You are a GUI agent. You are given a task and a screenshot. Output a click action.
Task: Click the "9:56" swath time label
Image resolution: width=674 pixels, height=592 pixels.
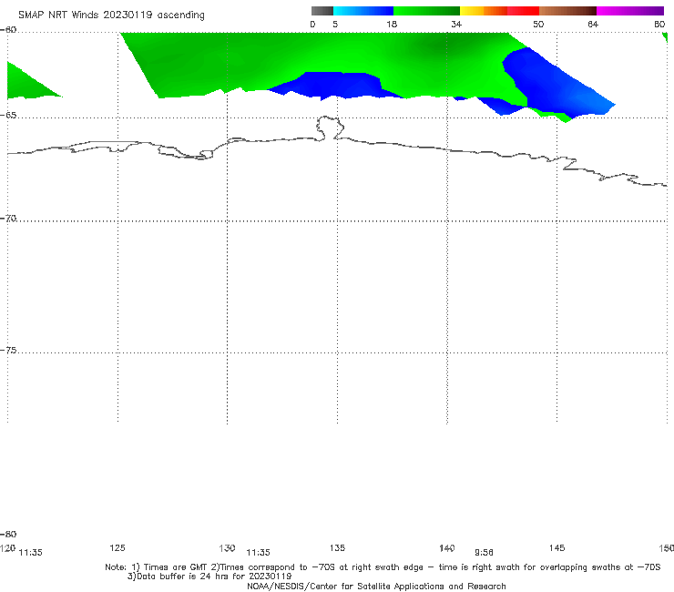(x=484, y=553)
